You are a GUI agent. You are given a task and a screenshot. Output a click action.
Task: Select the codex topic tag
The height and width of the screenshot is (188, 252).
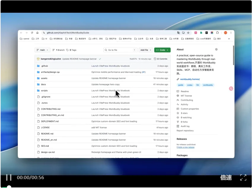tap(190, 85)
